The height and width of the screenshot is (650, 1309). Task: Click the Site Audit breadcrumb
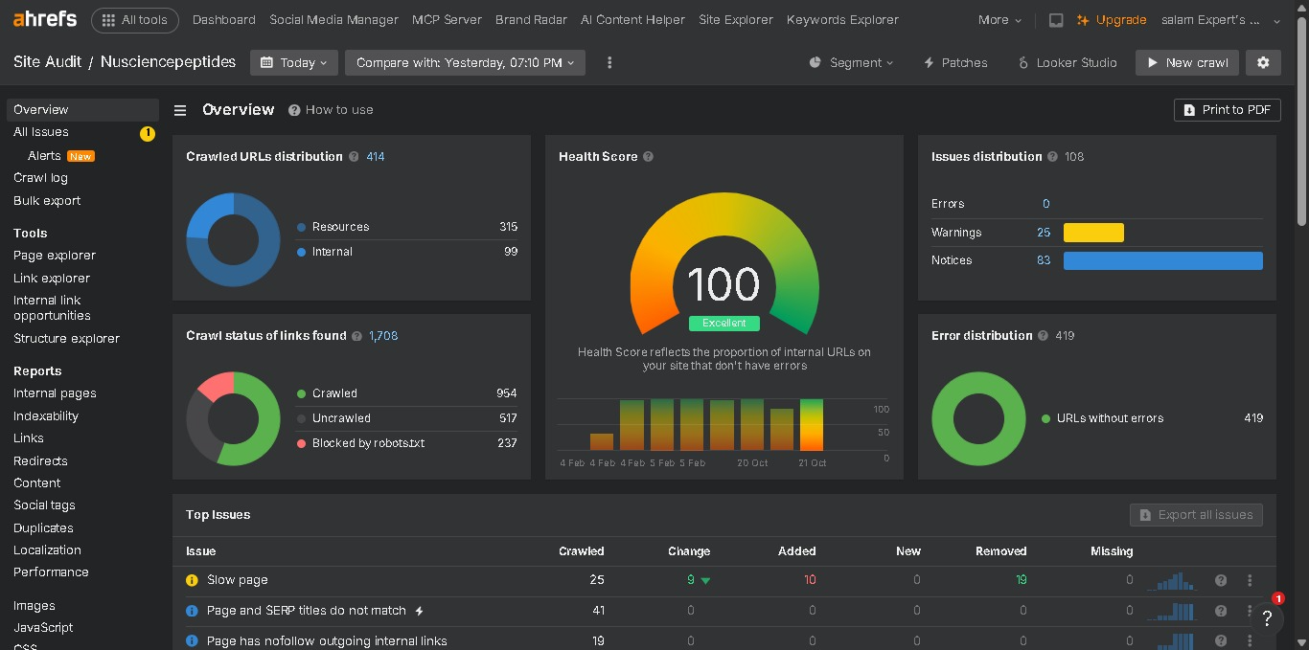click(x=47, y=62)
